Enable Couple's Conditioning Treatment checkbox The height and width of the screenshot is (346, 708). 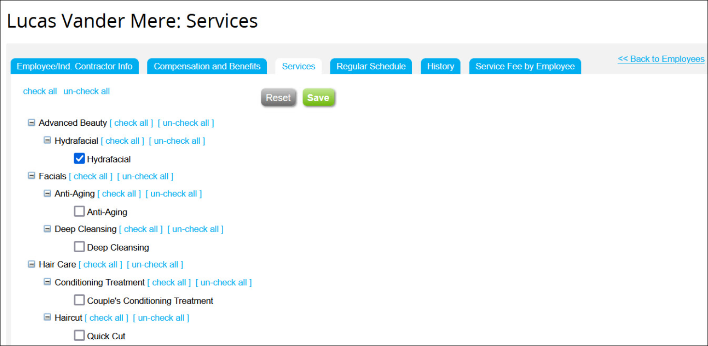pos(79,300)
